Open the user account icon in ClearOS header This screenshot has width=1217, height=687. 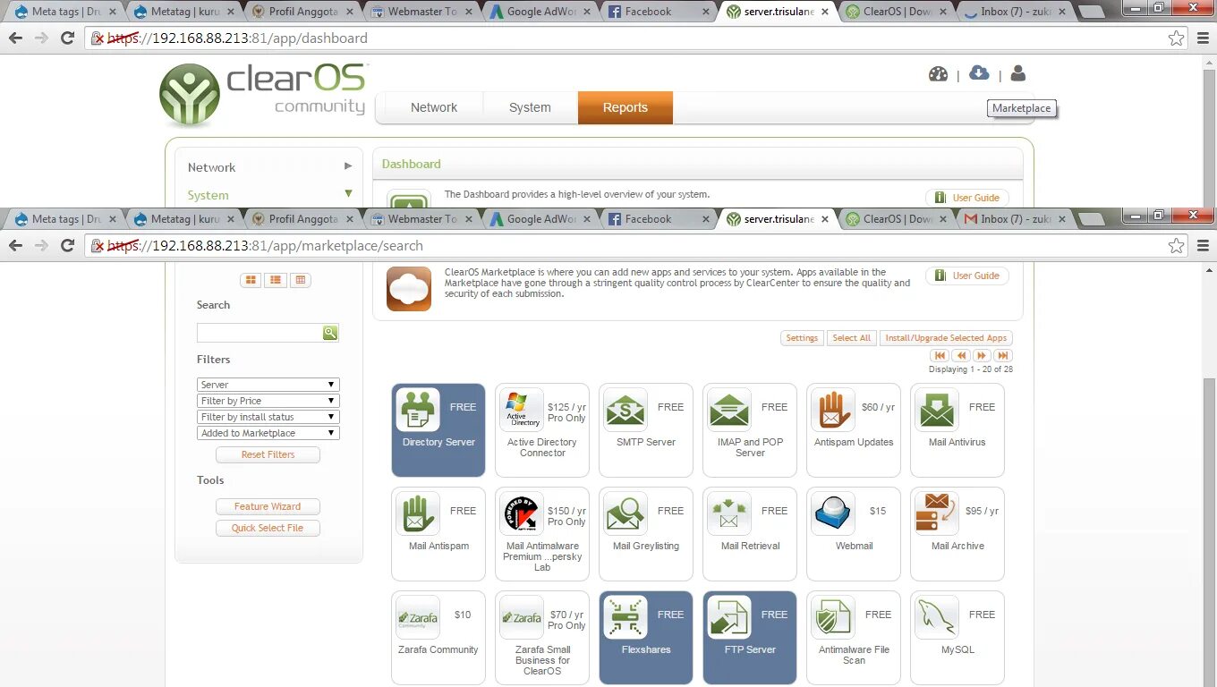(x=1018, y=74)
